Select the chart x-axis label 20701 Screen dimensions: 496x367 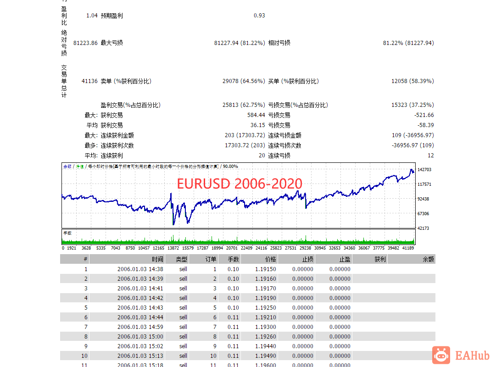point(232,248)
